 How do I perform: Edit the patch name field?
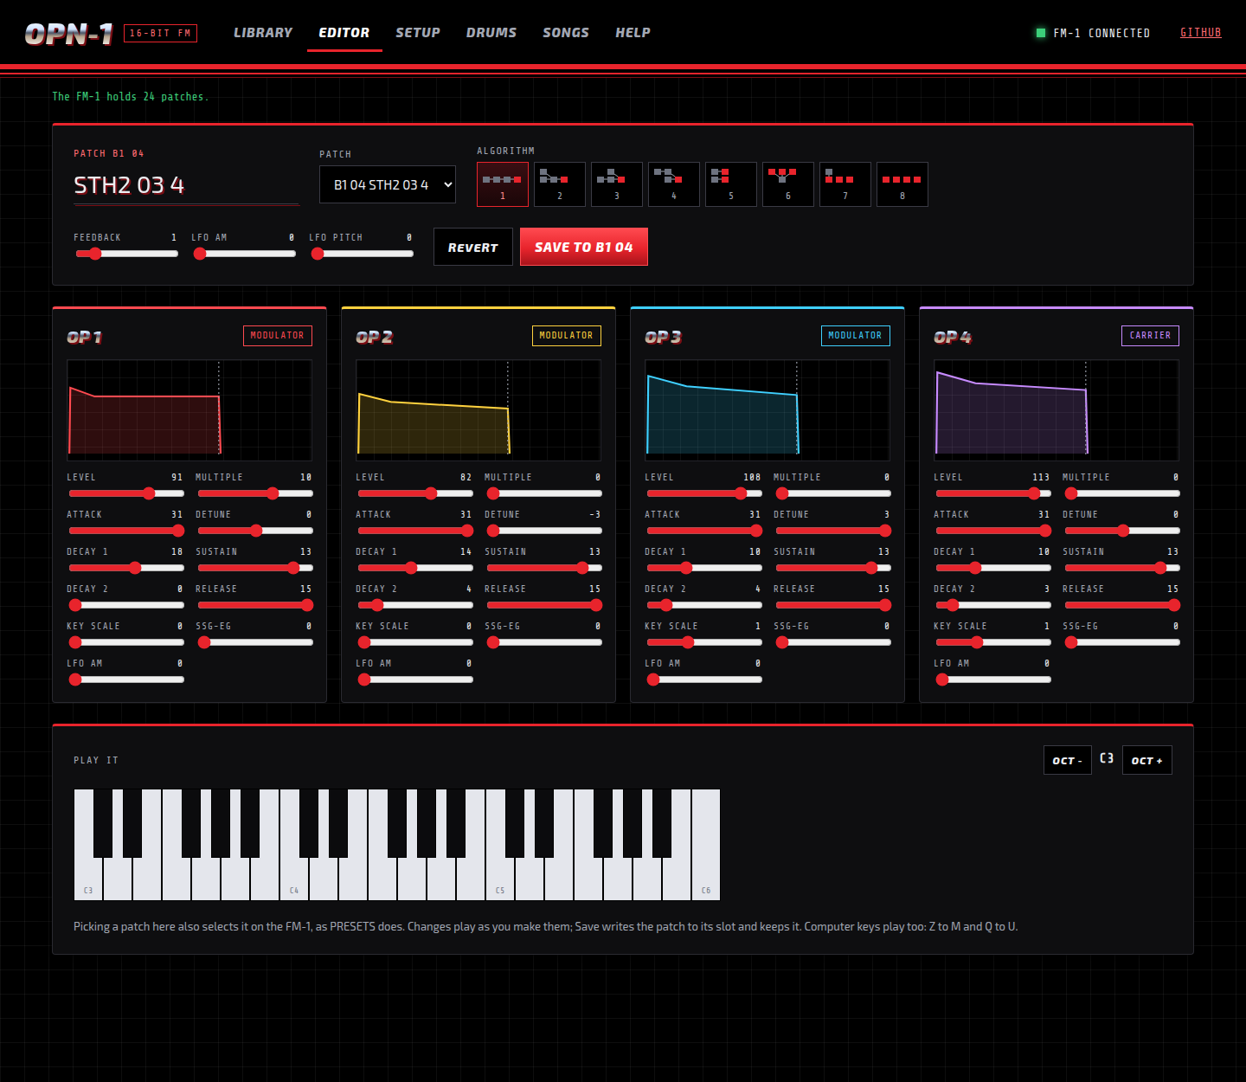(187, 185)
